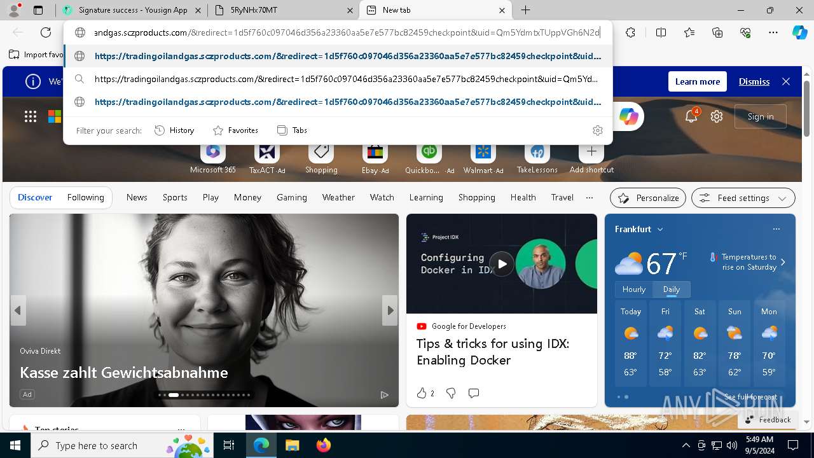The image size is (814, 458).
Task: Open the TaxACT ad shortcut
Action: click(x=267, y=158)
